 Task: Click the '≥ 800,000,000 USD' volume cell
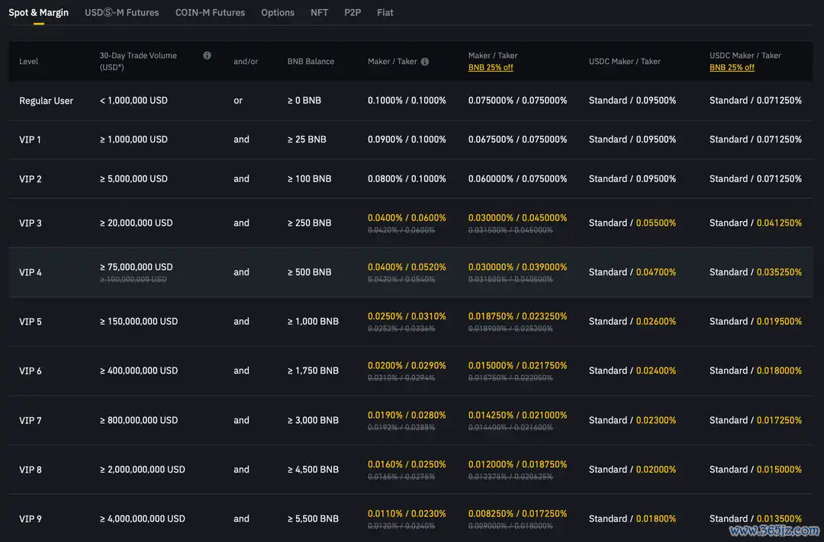point(139,420)
